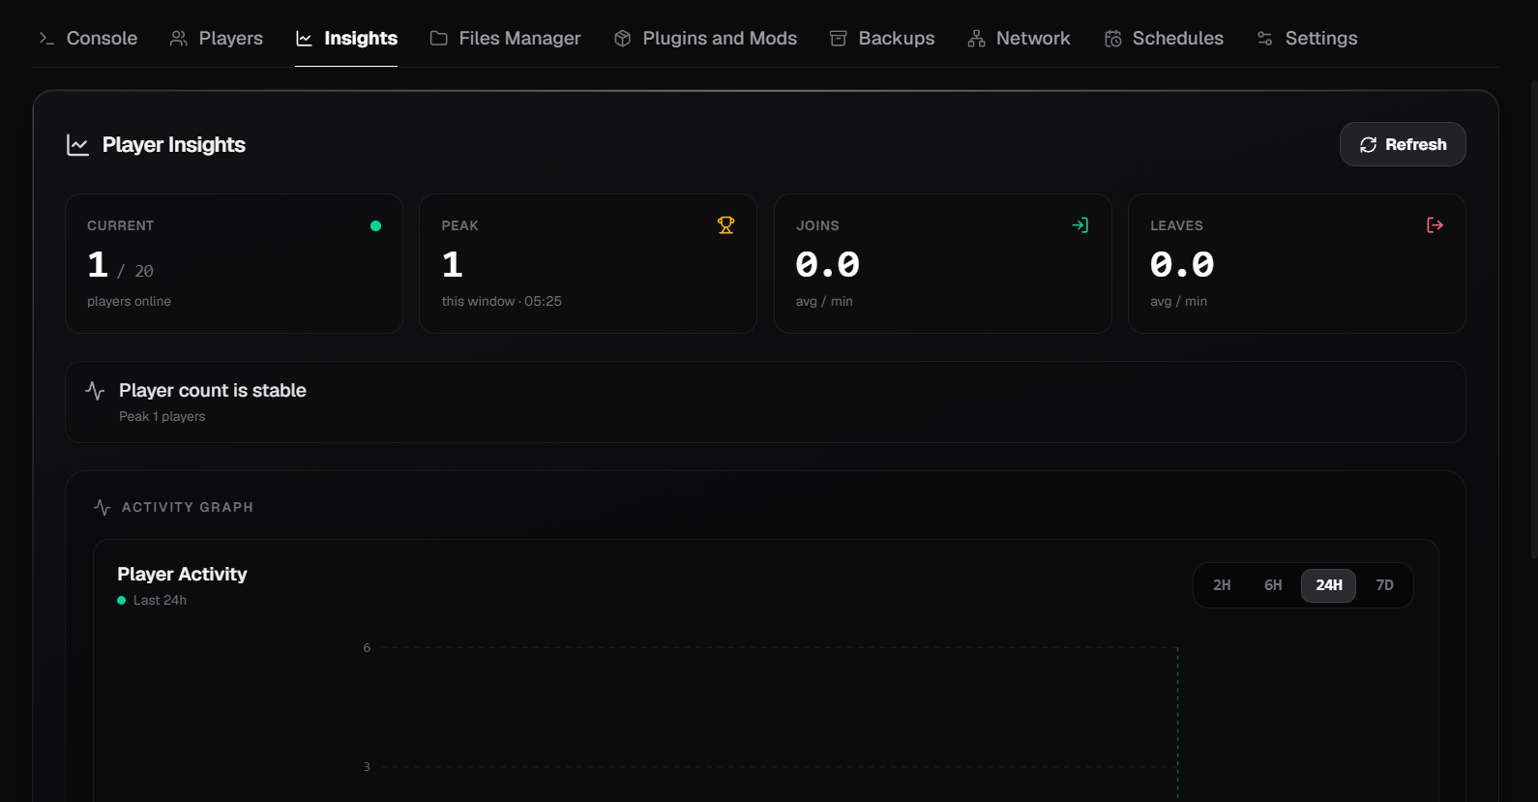Click the circular arrows refresh icon
The width and height of the screenshot is (1538, 802).
[1368, 144]
